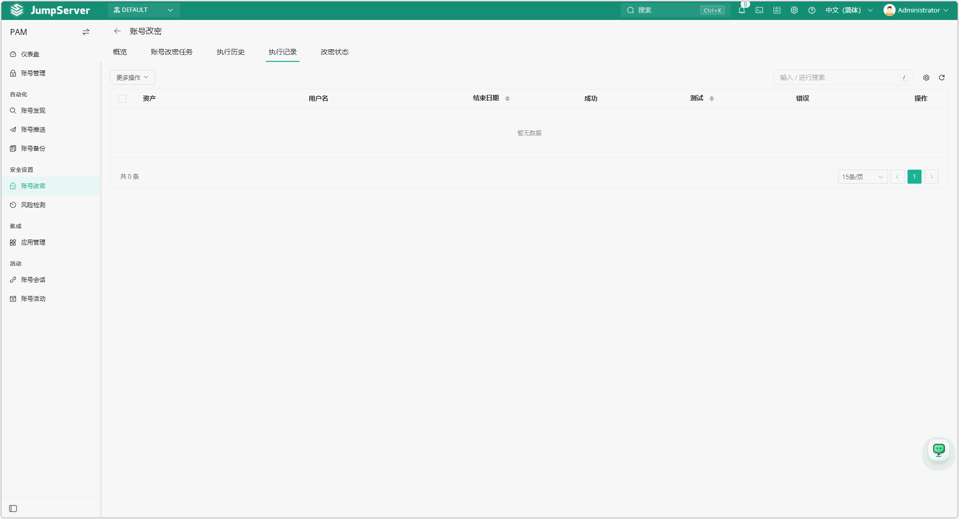959x519 pixels.
Task: Click the JumpServer logo
Action: 50,10
